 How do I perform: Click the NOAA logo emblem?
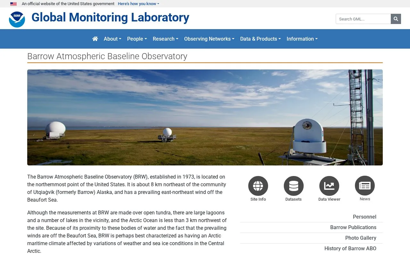[x=17, y=19]
